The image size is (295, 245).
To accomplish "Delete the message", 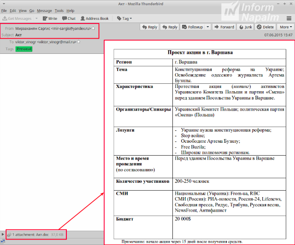I will [x=265, y=27].
